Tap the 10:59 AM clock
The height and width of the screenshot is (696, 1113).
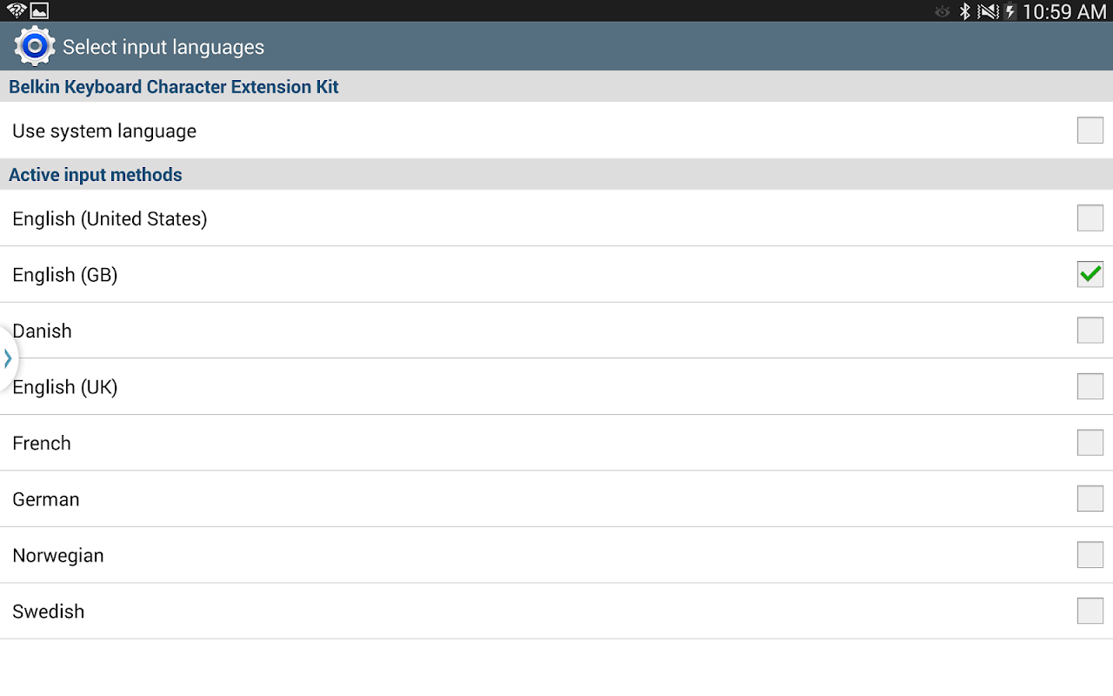[x=1064, y=11]
